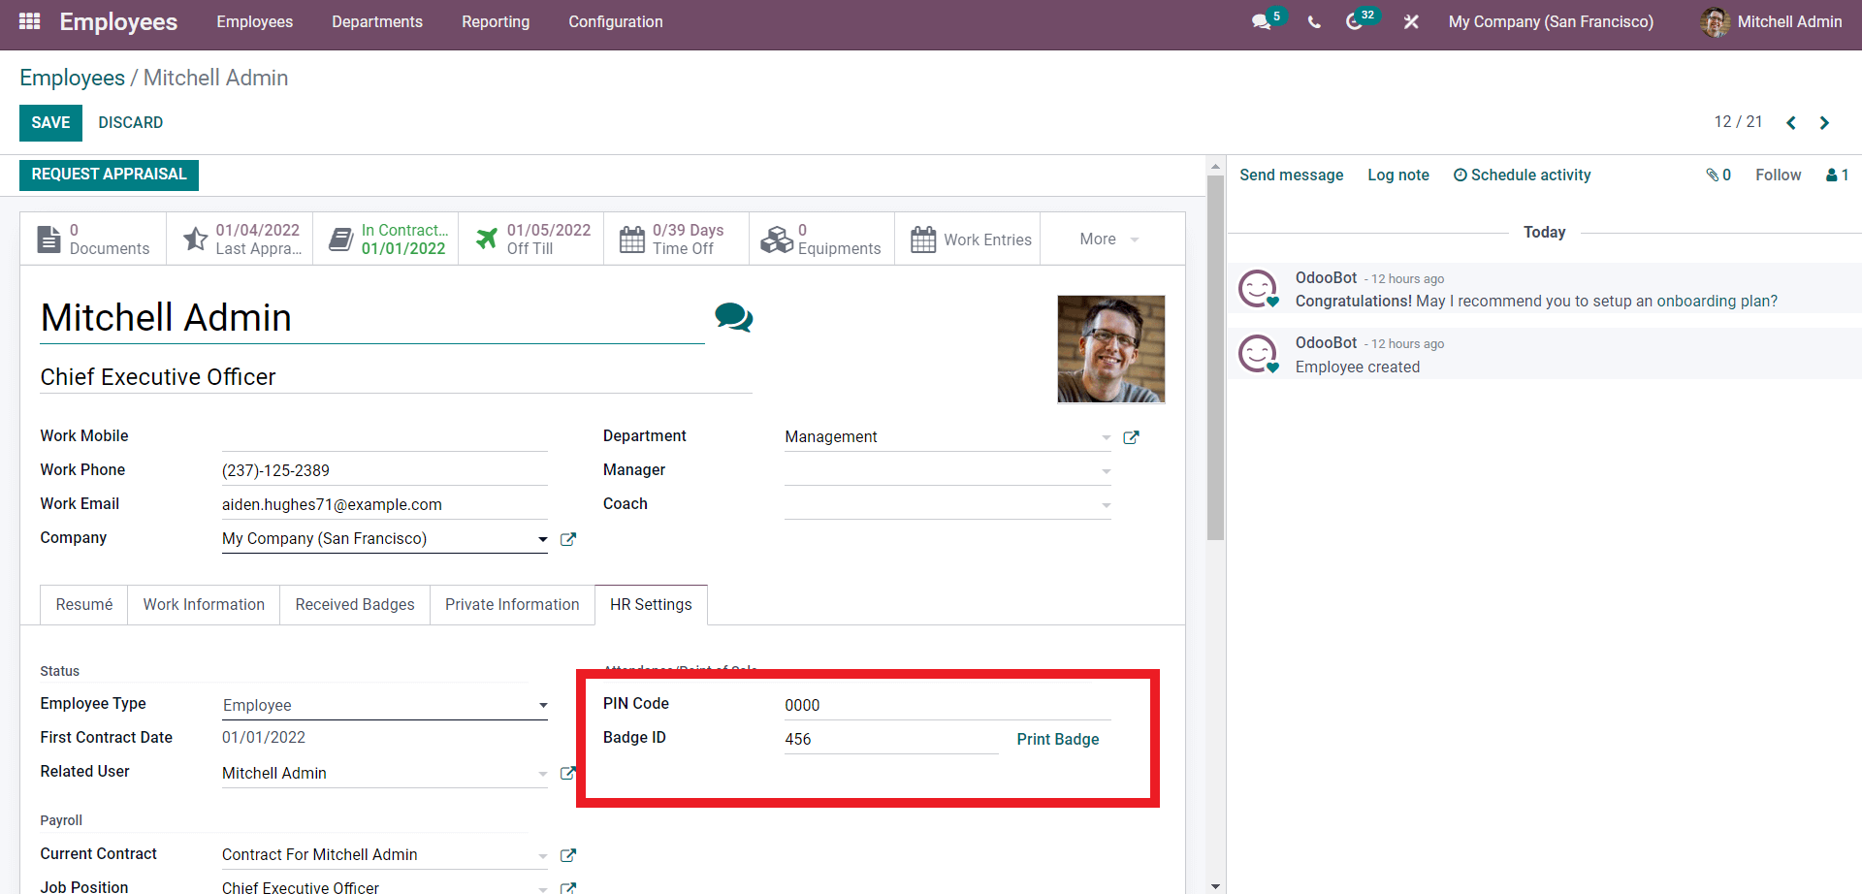The height and width of the screenshot is (894, 1862).
Task: Open the Employee Type dropdown
Action: coord(385,705)
